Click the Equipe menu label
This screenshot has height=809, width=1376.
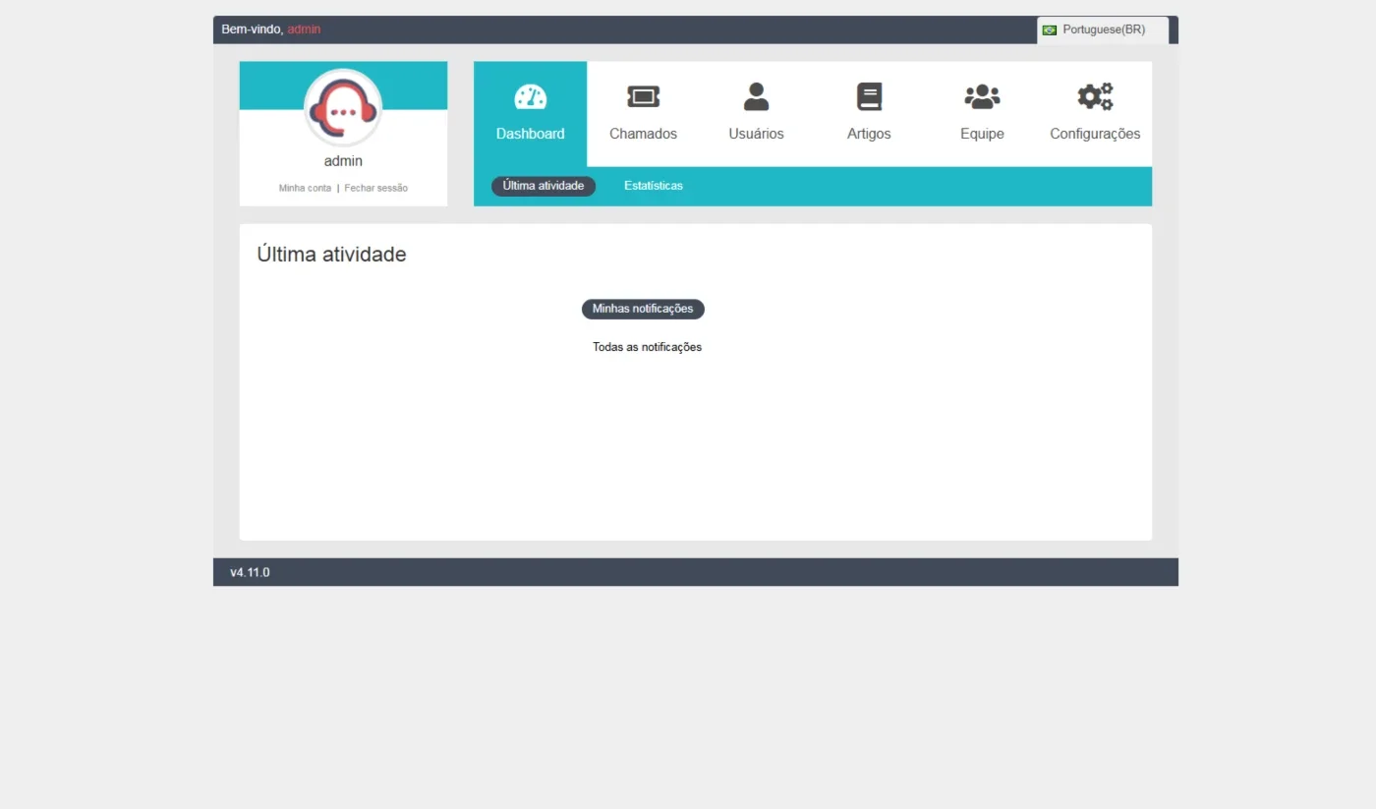(x=983, y=134)
